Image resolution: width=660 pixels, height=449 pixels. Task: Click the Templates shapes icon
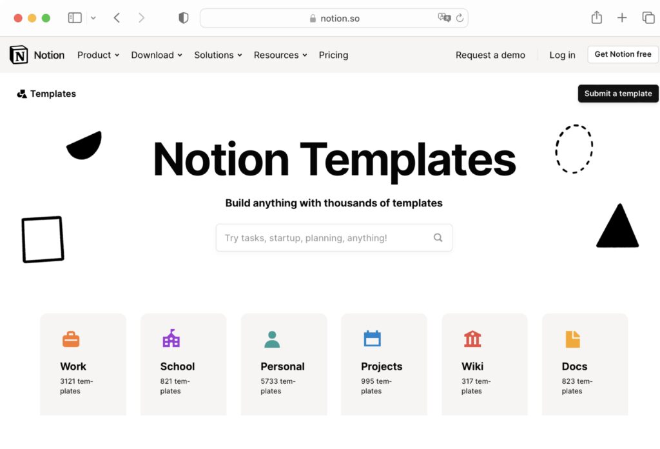22,94
